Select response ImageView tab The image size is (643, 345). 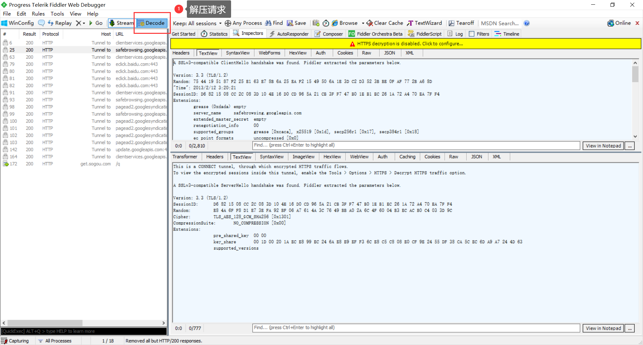(303, 157)
